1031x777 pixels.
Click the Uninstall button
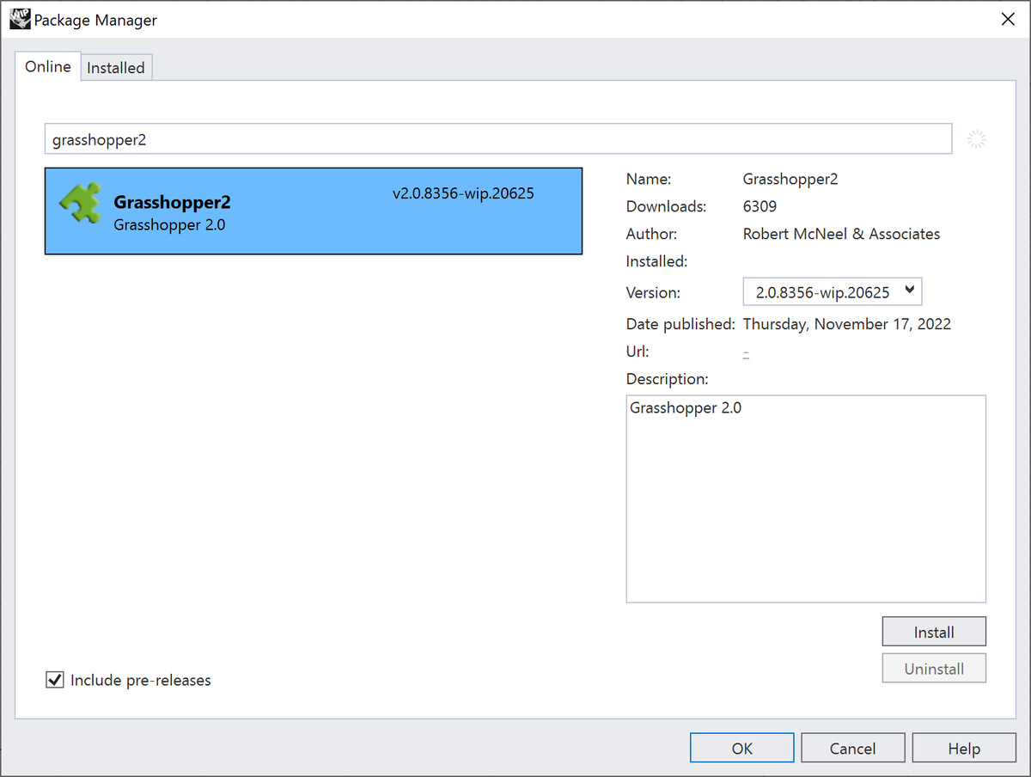934,668
